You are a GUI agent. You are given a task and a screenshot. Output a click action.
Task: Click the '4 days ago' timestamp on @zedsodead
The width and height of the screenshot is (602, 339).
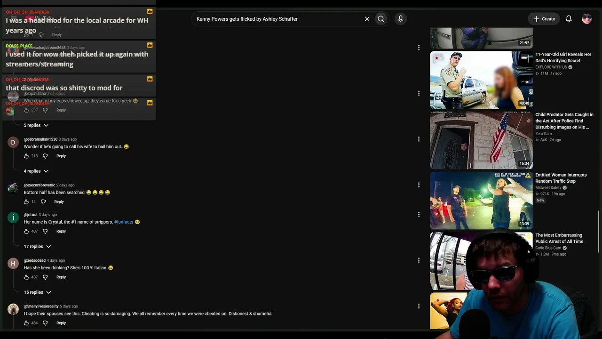(56, 260)
